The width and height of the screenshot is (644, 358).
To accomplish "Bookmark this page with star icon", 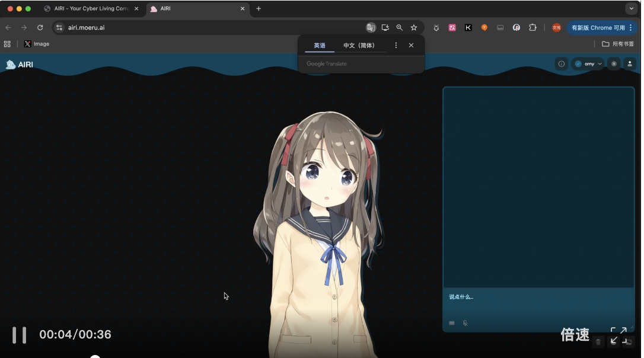I will [x=414, y=28].
